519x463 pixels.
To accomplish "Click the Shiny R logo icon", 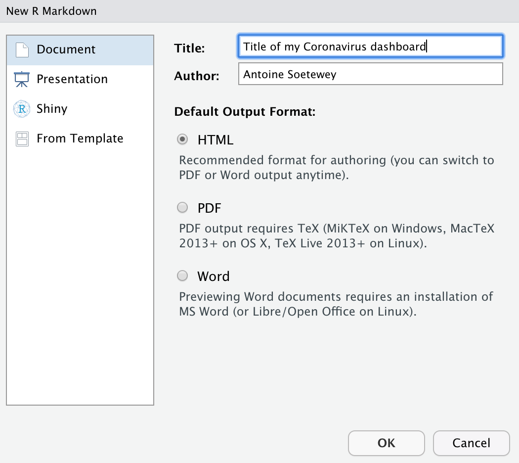I will [22, 108].
